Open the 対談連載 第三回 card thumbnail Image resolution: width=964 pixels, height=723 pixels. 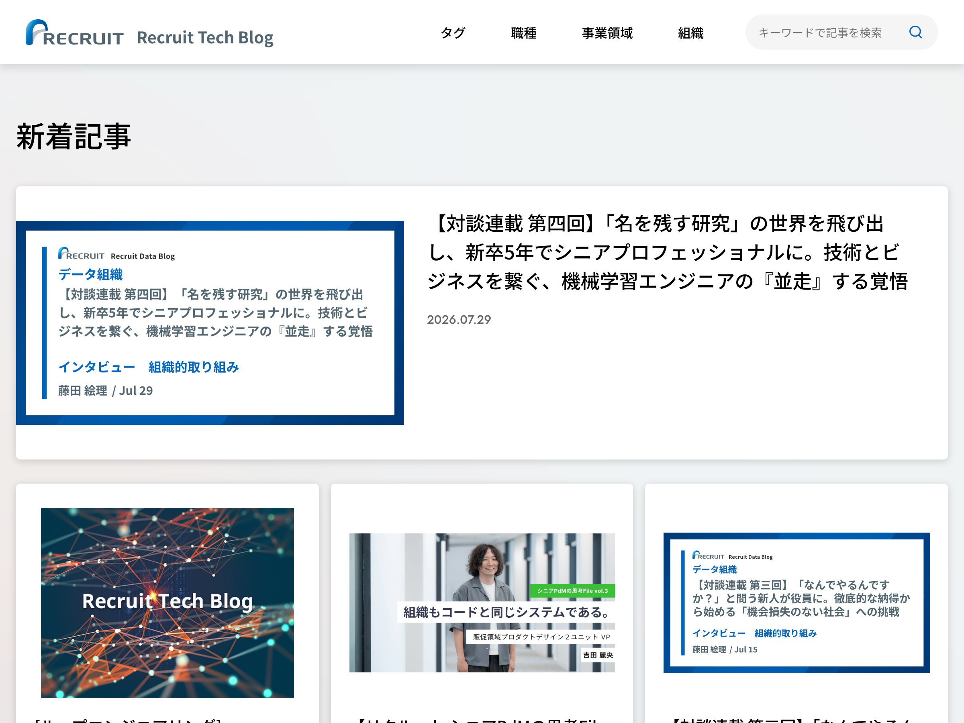(797, 603)
